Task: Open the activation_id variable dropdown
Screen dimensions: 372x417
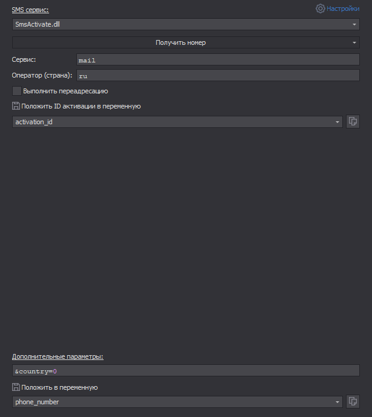Action: (337, 122)
